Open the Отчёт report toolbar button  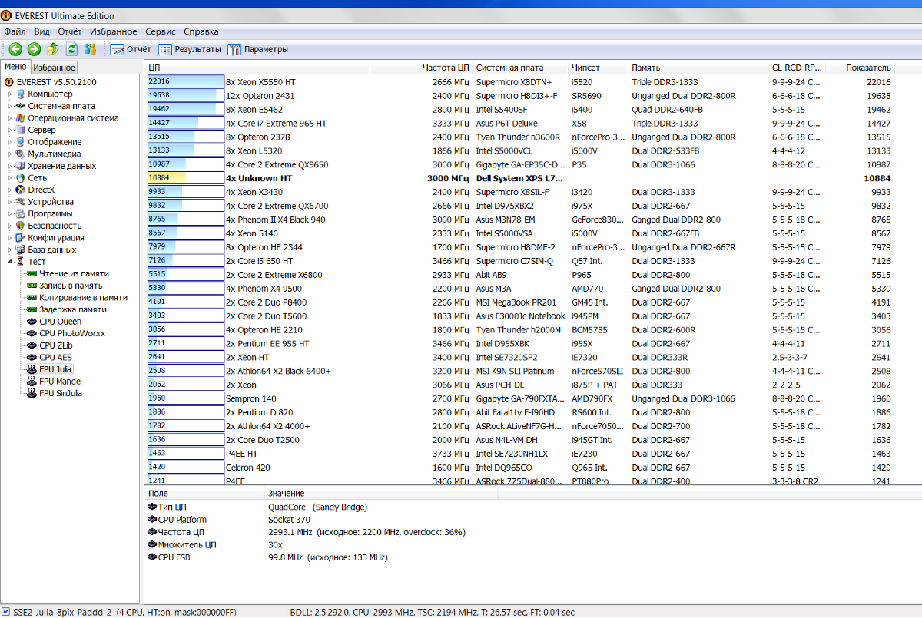[131, 49]
